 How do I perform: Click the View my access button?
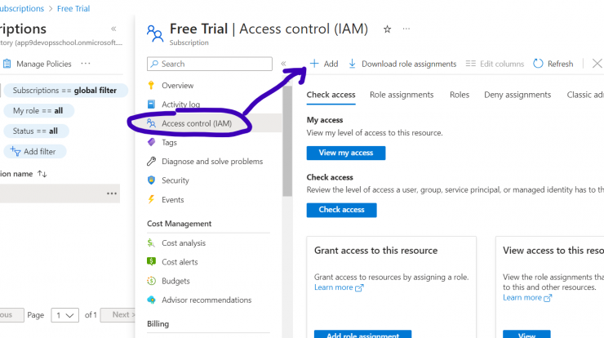[346, 153]
